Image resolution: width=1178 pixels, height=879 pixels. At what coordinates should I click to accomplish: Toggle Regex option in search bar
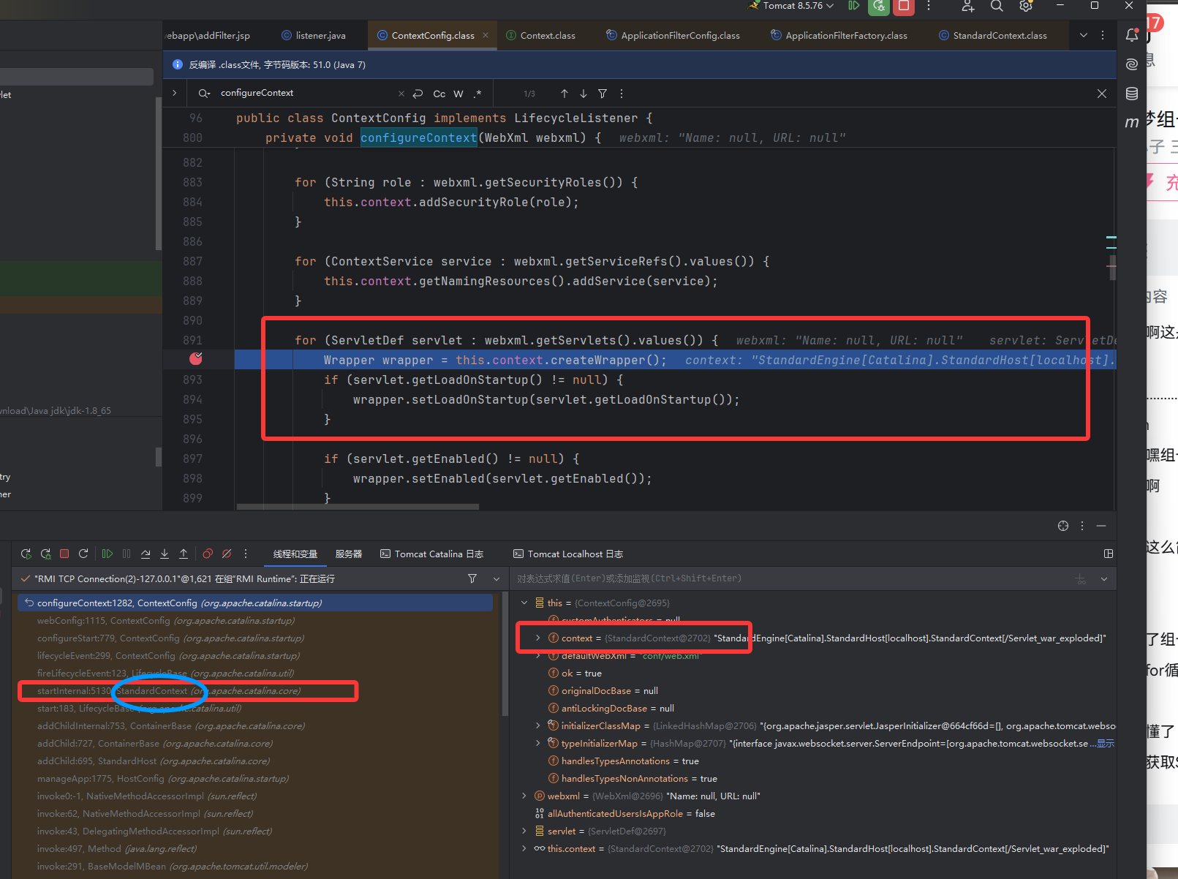click(x=477, y=94)
